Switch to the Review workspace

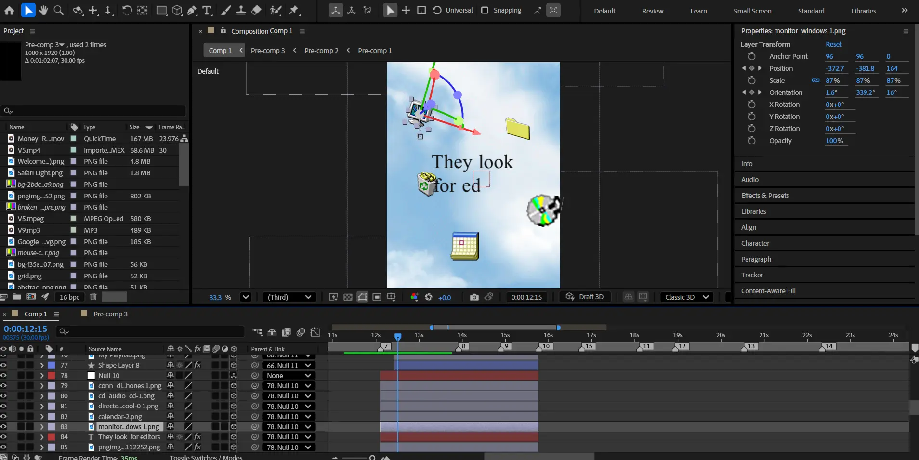[x=652, y=11]
